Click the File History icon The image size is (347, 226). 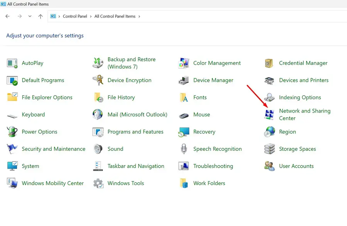click(x=98, y=98)
